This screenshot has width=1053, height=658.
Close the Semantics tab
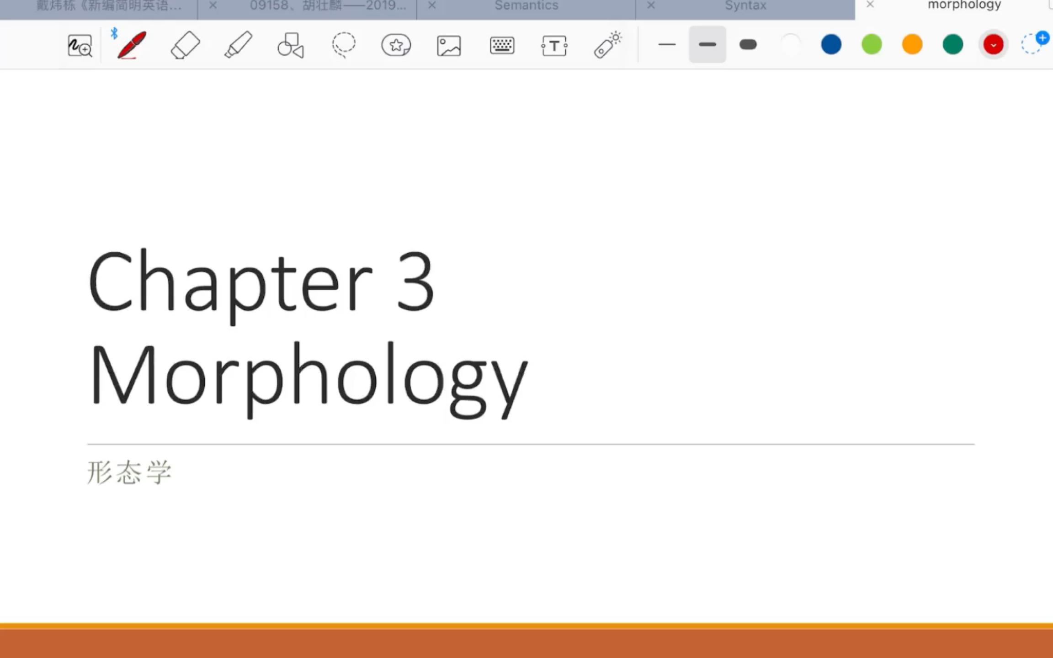(x=432, y=5)
